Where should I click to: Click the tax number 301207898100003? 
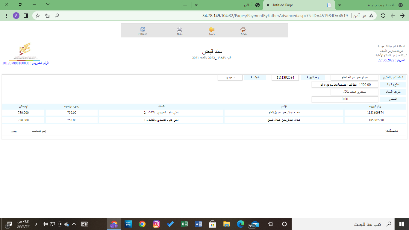[16, 63]
